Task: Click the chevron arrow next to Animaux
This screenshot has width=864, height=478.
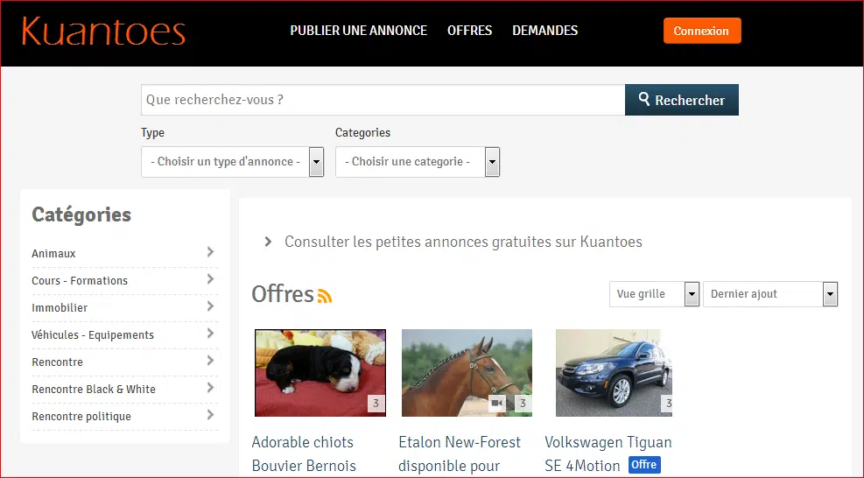Action: point(210,252)
